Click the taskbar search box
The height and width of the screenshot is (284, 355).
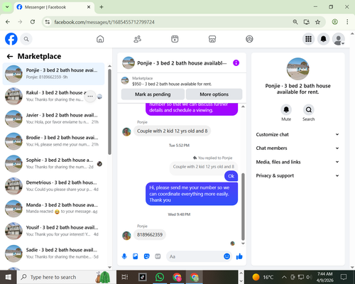point(66,277)
